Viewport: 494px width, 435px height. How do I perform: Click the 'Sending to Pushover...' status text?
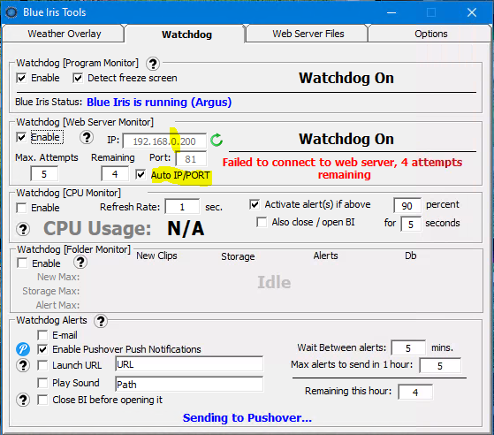tap(247, 417)
